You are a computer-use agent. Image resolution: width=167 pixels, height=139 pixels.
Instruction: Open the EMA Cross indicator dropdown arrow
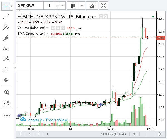coord(47,34)
